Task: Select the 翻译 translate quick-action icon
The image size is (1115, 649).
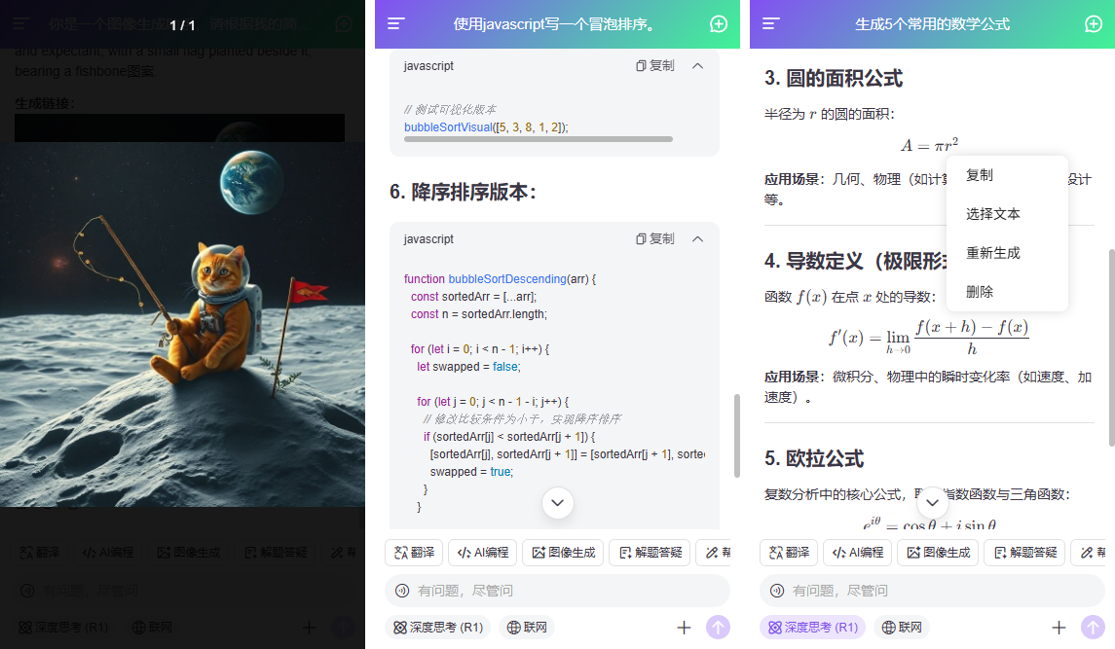Action: pos(413,552)
